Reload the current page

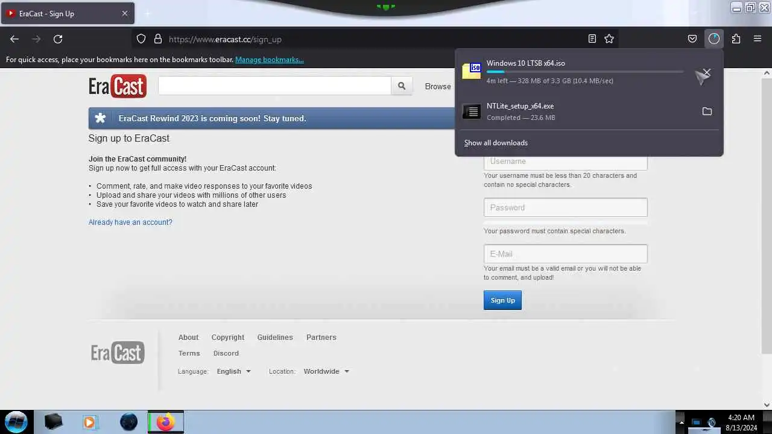[x=58, y=39]
